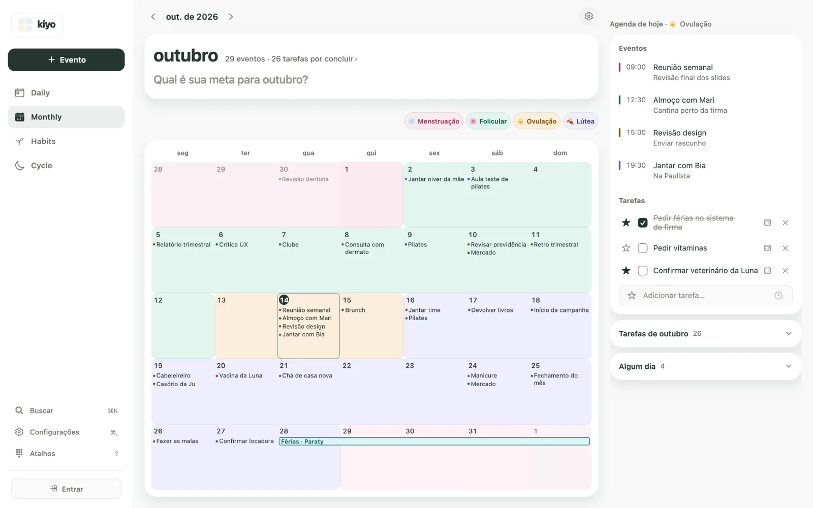The image size is (813, 508).
Task: Open Cabeleireiro event
Action: (172, 376)
